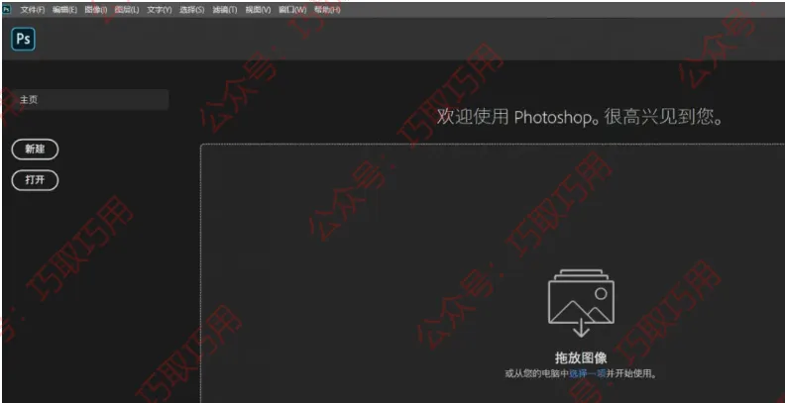Open the 帮助(H) menu
This screenshot has width=785, height=403.
click(327, 10)
